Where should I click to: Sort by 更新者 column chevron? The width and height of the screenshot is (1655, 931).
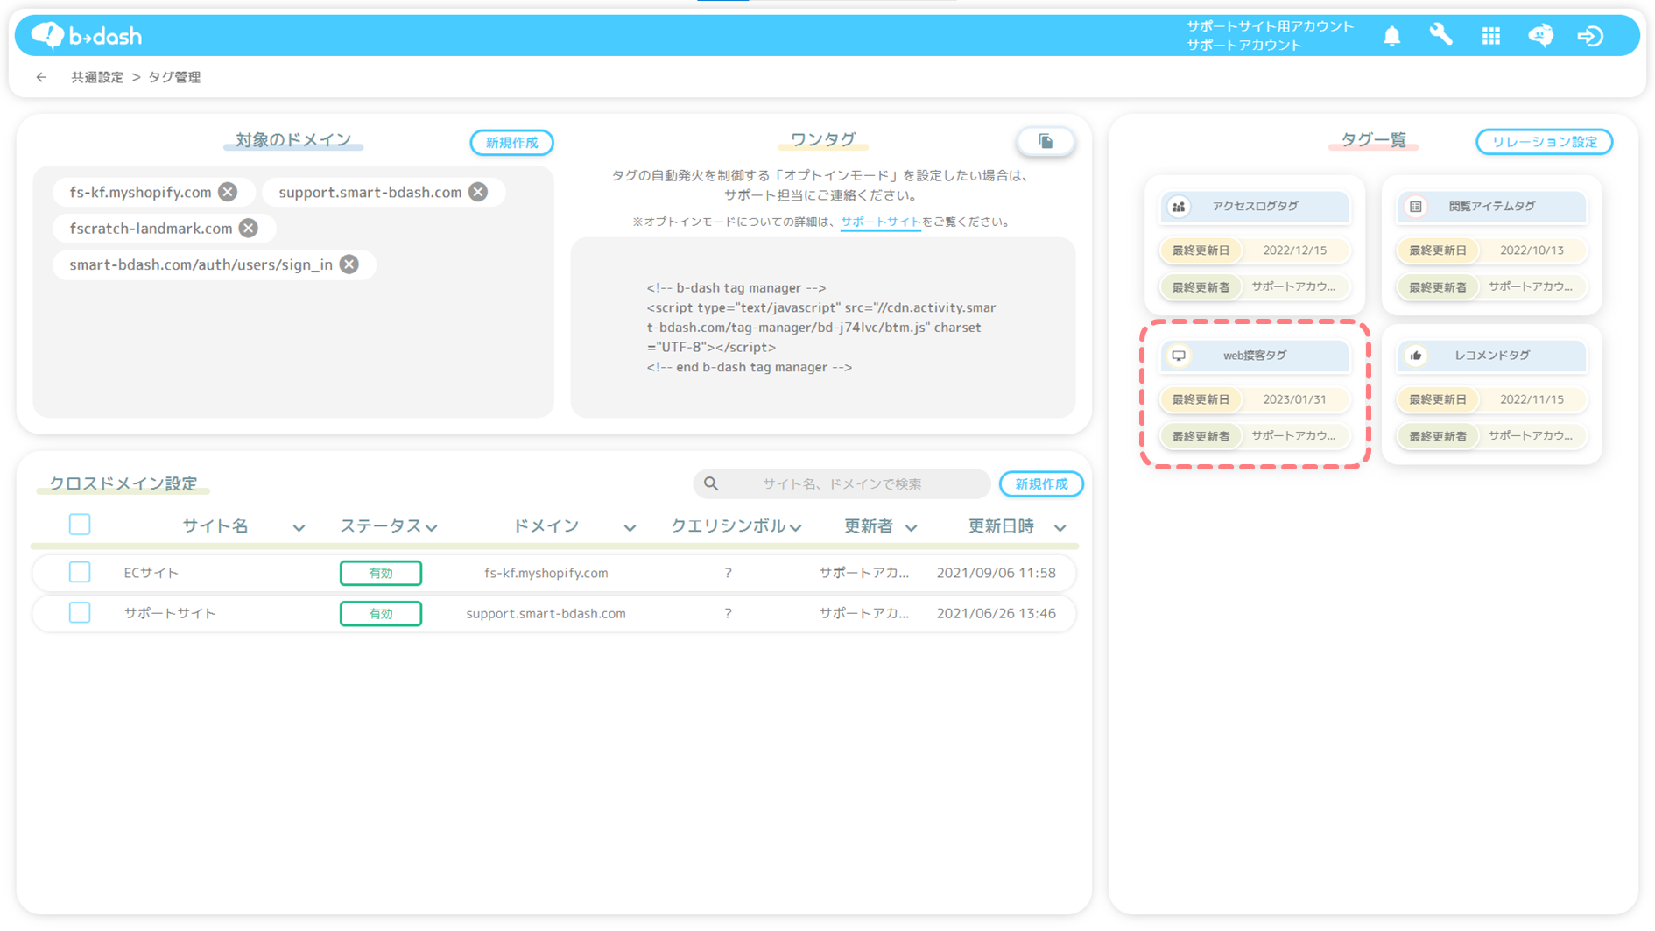(x=911, y=527)
